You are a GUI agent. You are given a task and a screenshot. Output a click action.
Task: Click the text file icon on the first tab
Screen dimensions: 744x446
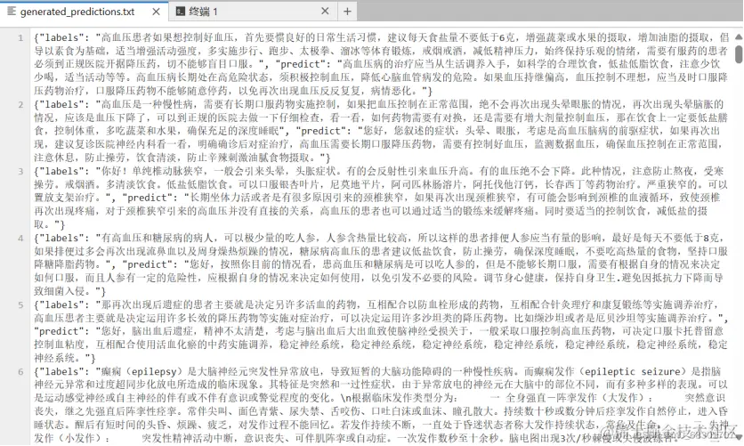point(12,11)
